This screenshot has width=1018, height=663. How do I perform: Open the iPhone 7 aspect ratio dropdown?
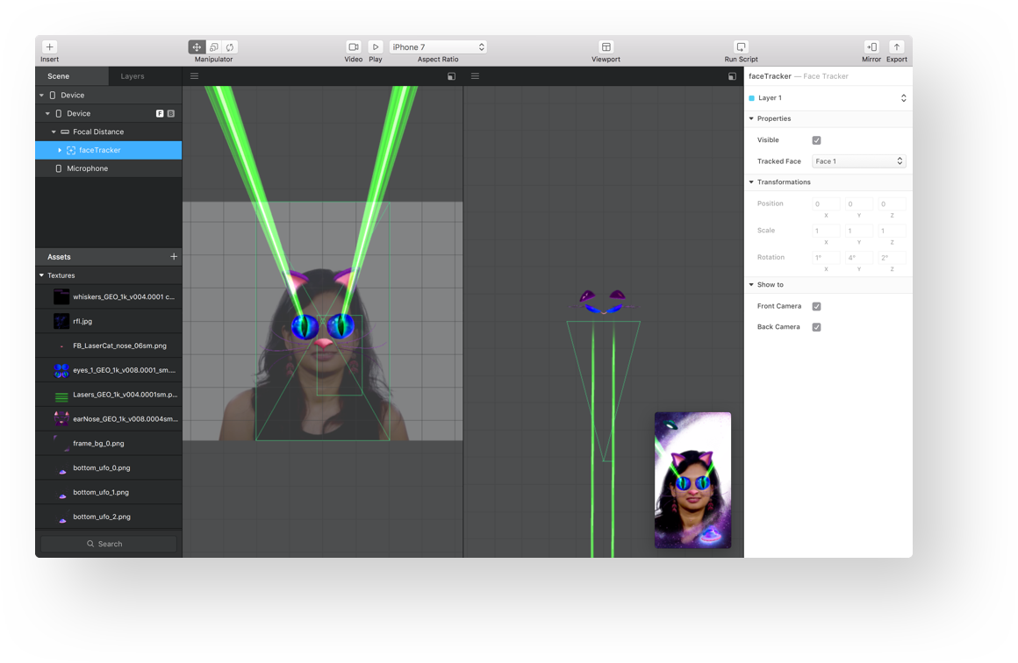(438, 47)
